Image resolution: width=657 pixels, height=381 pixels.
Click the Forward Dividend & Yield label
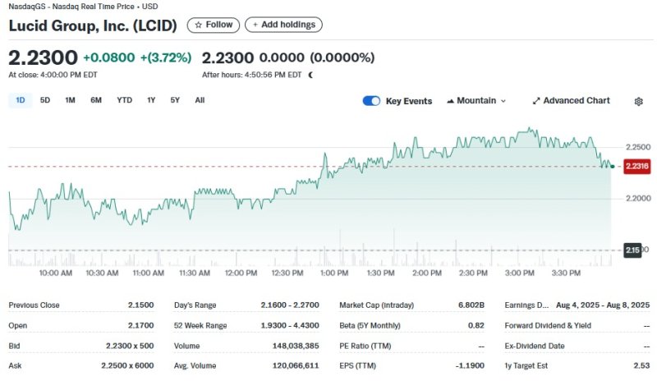[548, 326]
